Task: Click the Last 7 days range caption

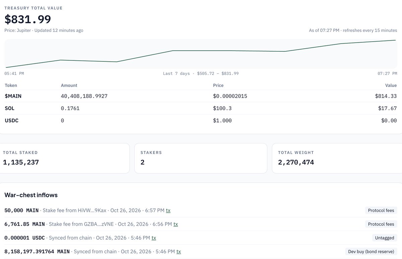Action: point(201,73)
